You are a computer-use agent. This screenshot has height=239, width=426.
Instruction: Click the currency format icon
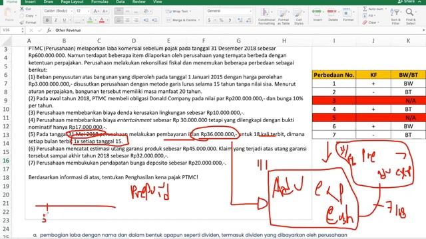[210, 21]
